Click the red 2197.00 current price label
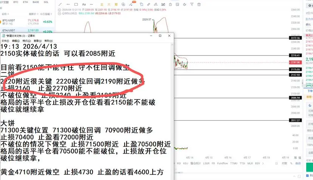 click(x=295, y=62)
